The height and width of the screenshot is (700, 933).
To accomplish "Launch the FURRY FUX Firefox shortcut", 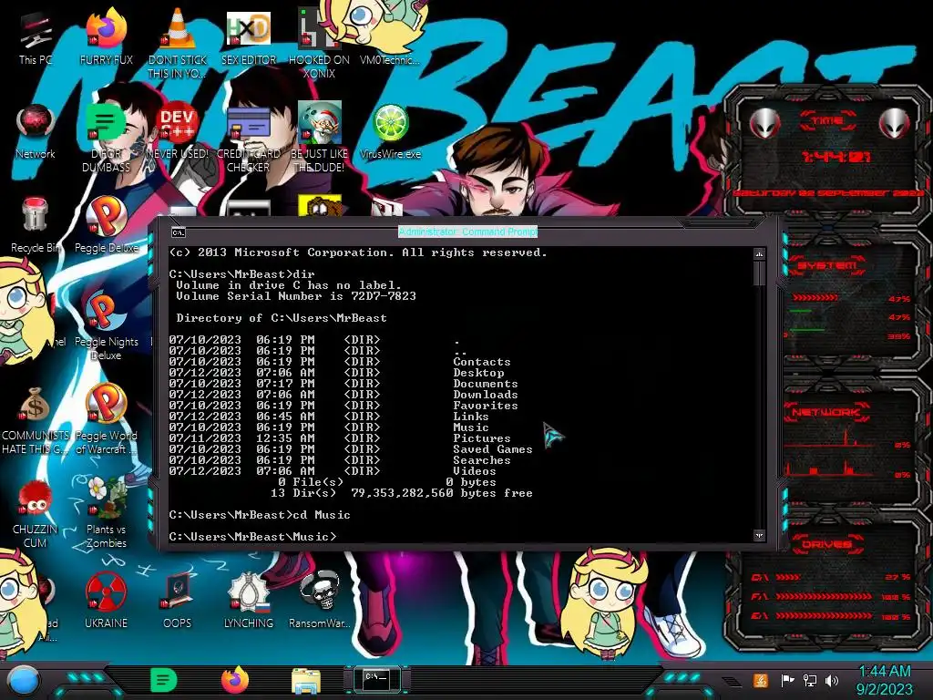I will (106, 37).
